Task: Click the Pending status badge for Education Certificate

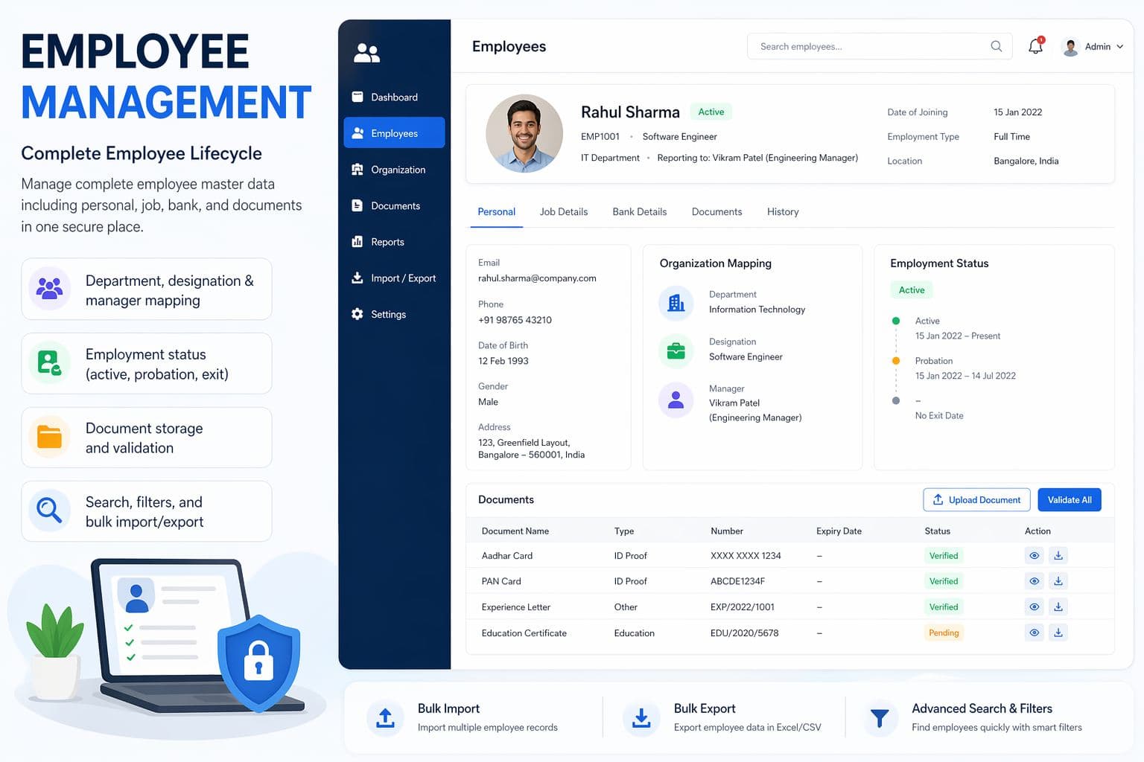Action: [x=944, y=633]
